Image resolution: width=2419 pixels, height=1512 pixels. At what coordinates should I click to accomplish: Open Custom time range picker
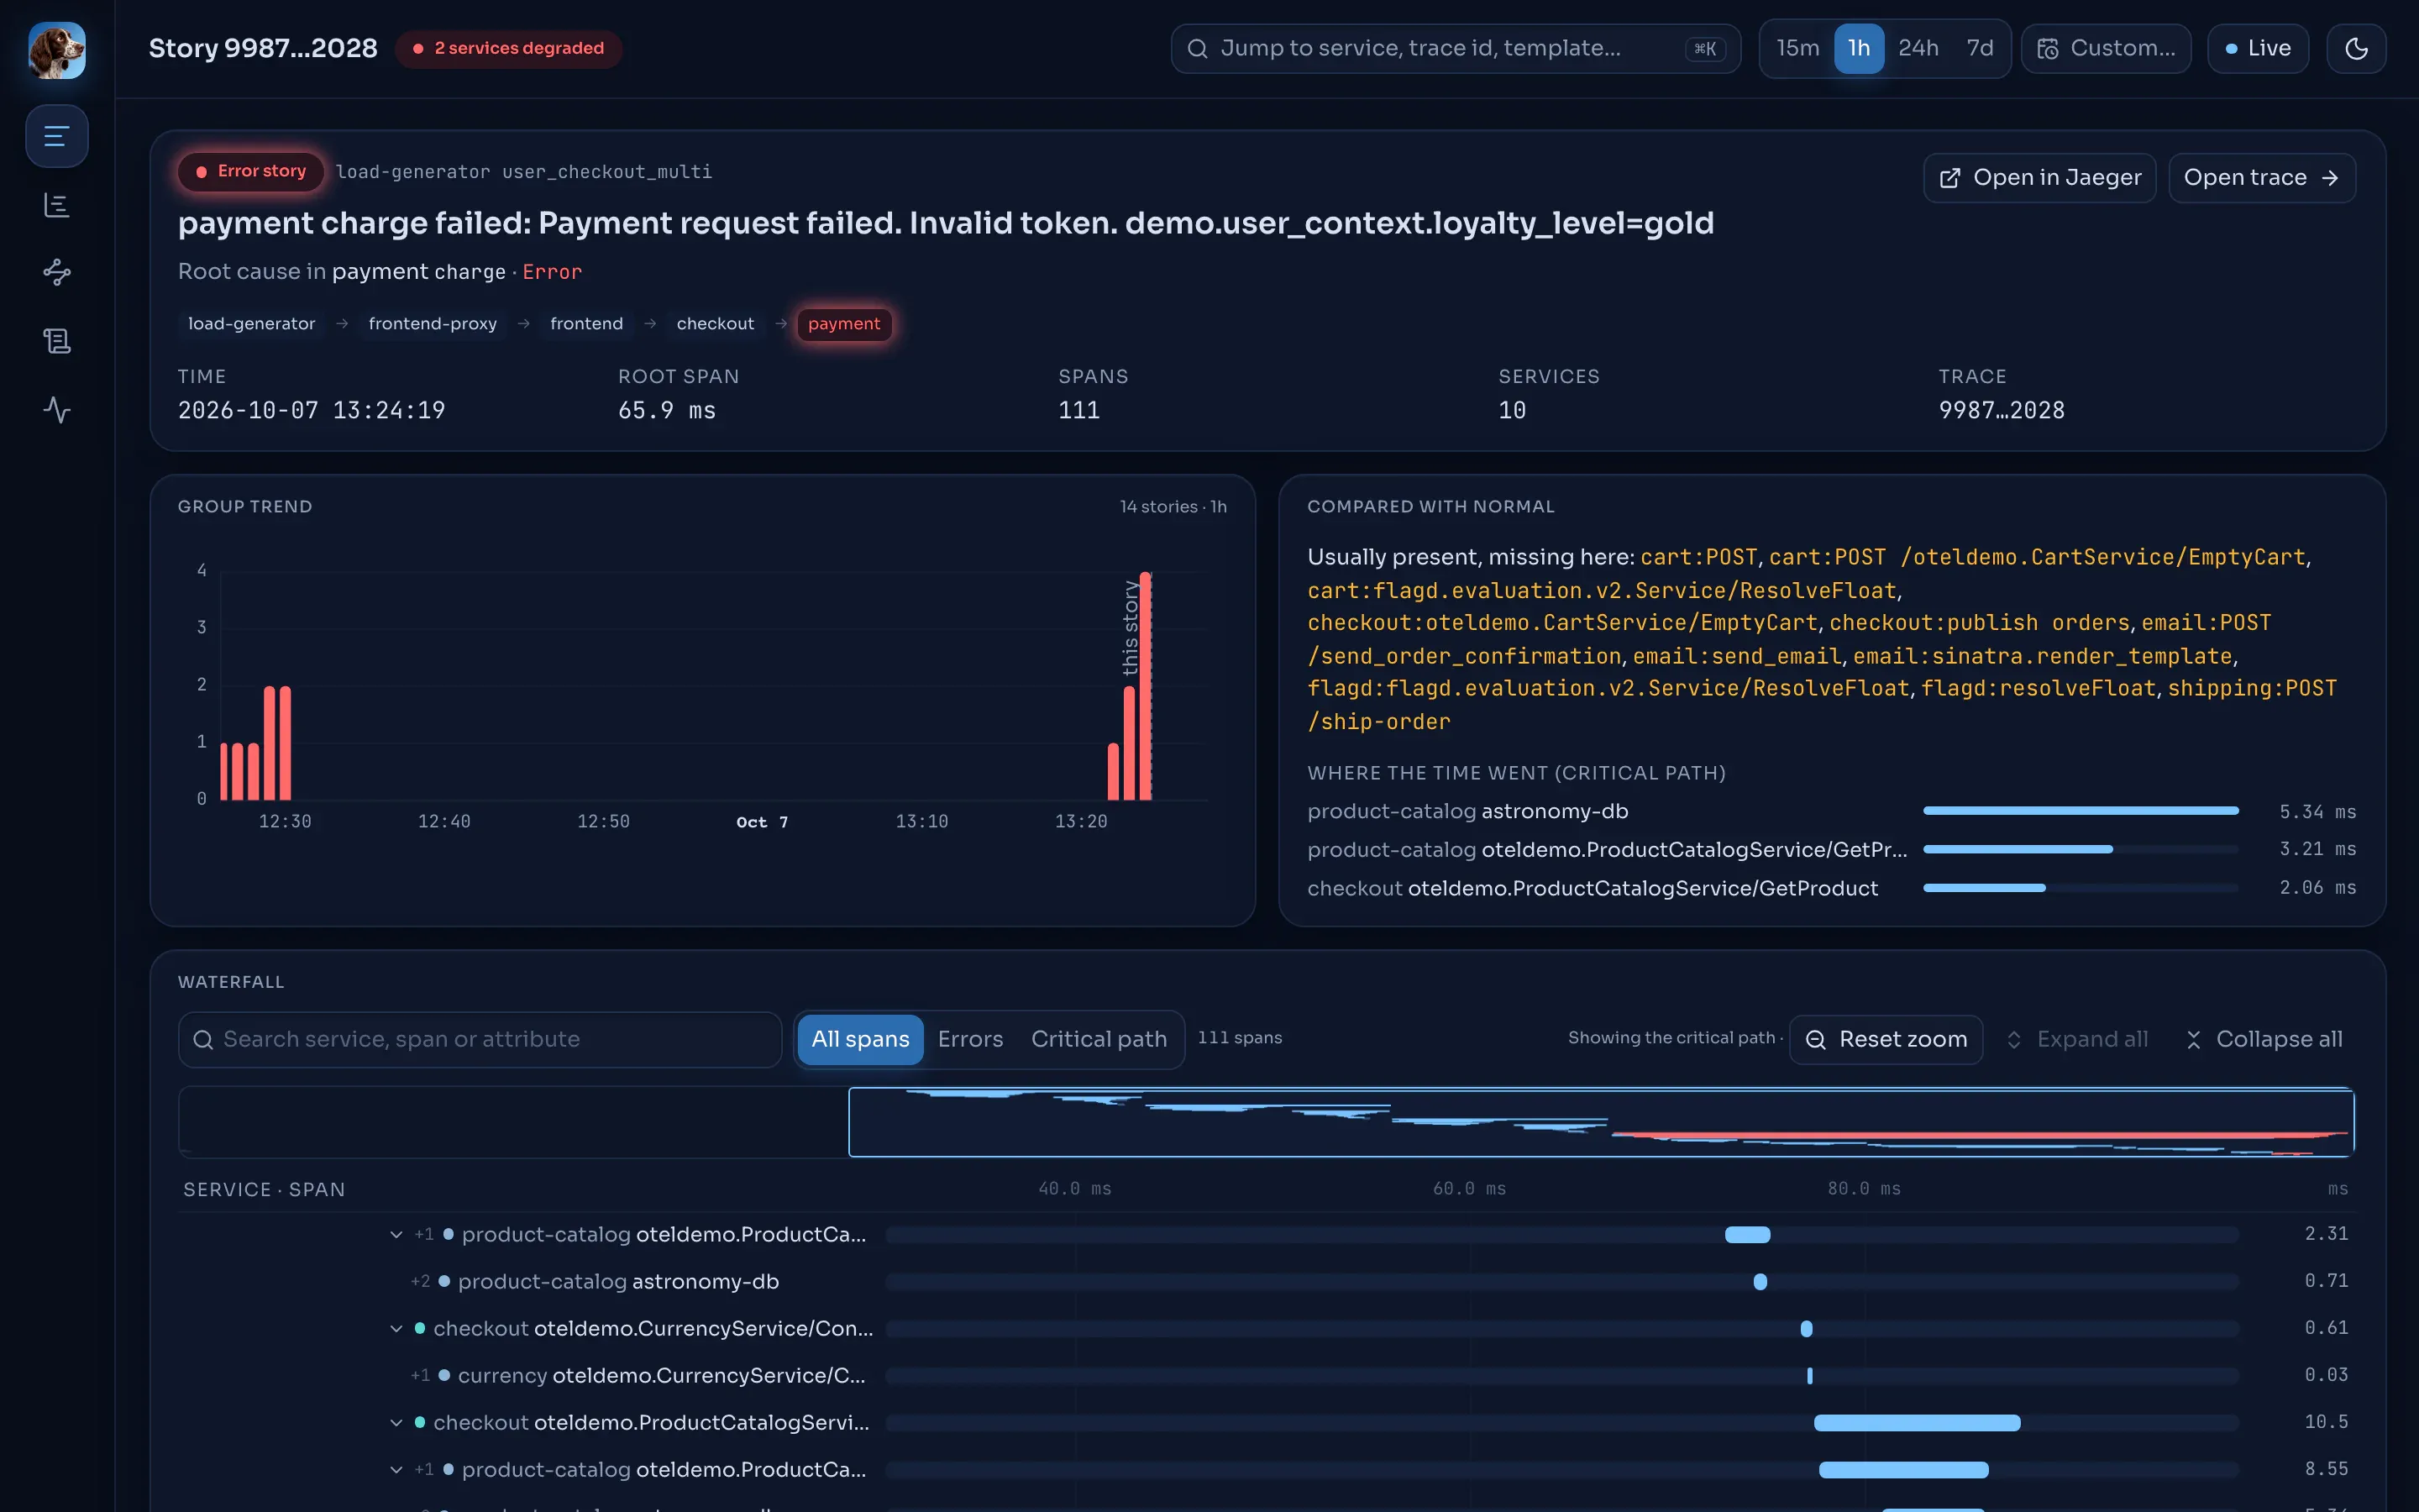pyautogui.click(x=2107, y=48)
